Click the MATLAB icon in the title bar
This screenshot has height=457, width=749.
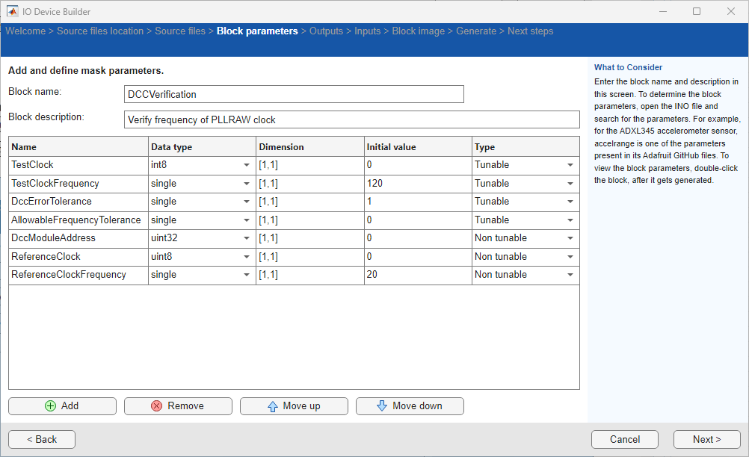[11, 11]
